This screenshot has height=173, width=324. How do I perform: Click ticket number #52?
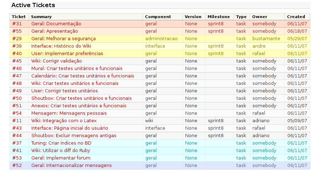(17, 166)
